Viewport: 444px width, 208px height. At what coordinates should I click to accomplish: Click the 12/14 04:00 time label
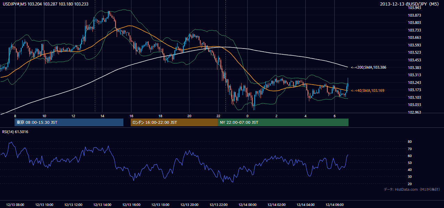(x=305, y=205)
